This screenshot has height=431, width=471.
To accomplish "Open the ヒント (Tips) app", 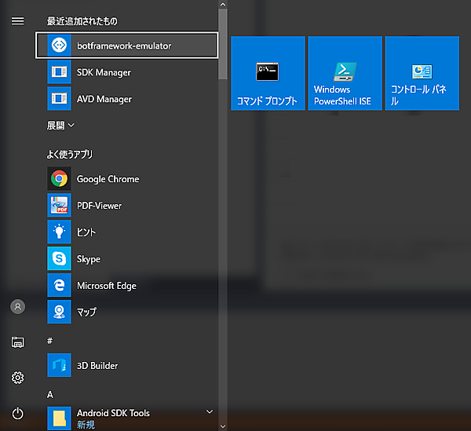I will click(x=86, y=232).
